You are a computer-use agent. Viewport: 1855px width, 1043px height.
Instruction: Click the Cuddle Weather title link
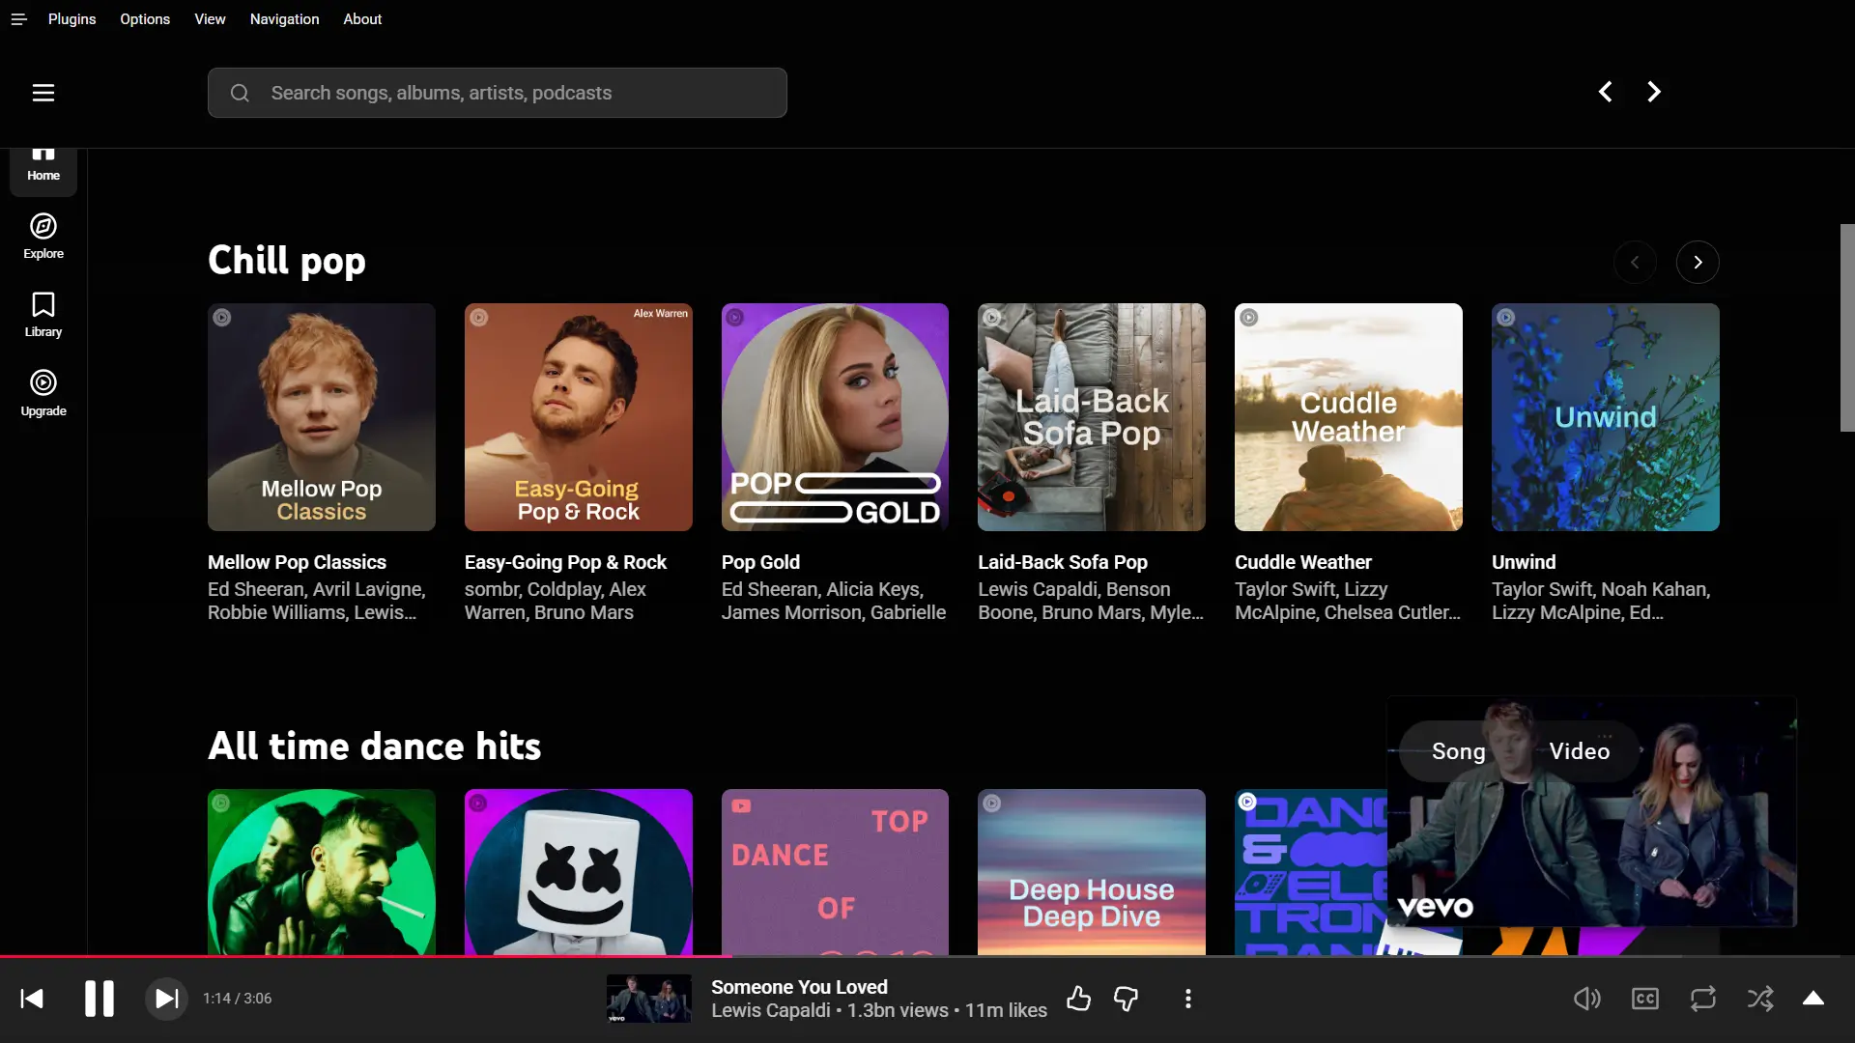(1303, 562)
